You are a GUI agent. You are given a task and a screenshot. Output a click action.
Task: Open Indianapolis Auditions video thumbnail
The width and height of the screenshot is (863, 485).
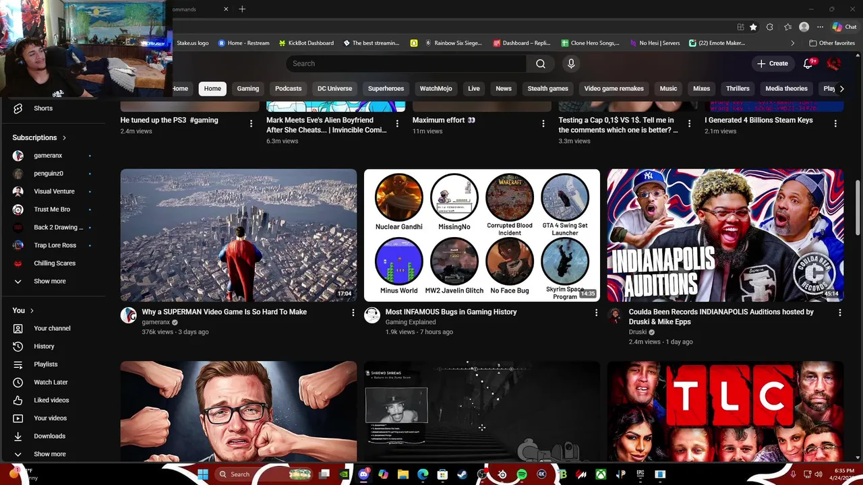click(x=725, y=235)
